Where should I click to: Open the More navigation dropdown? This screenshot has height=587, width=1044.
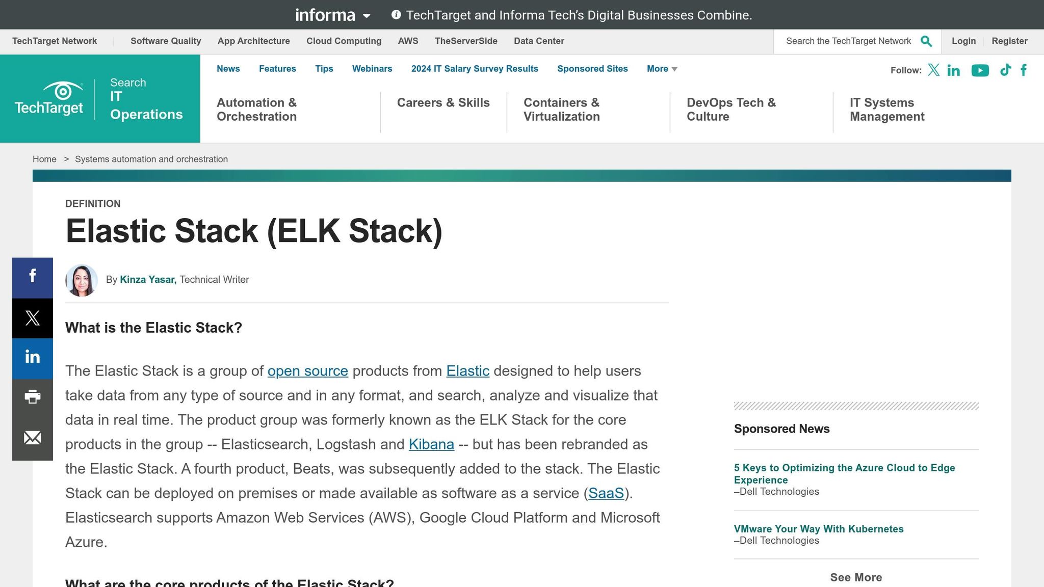click(661, 68)
